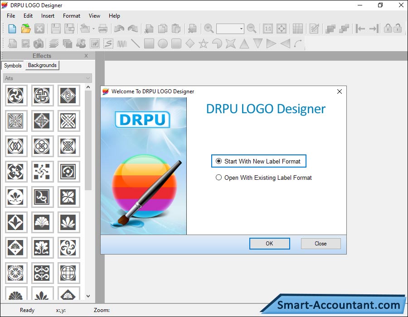This screenshot has height=317, width=408.
Task: Click symbols list scroll down arrow
Action: (x=88, y=296)
